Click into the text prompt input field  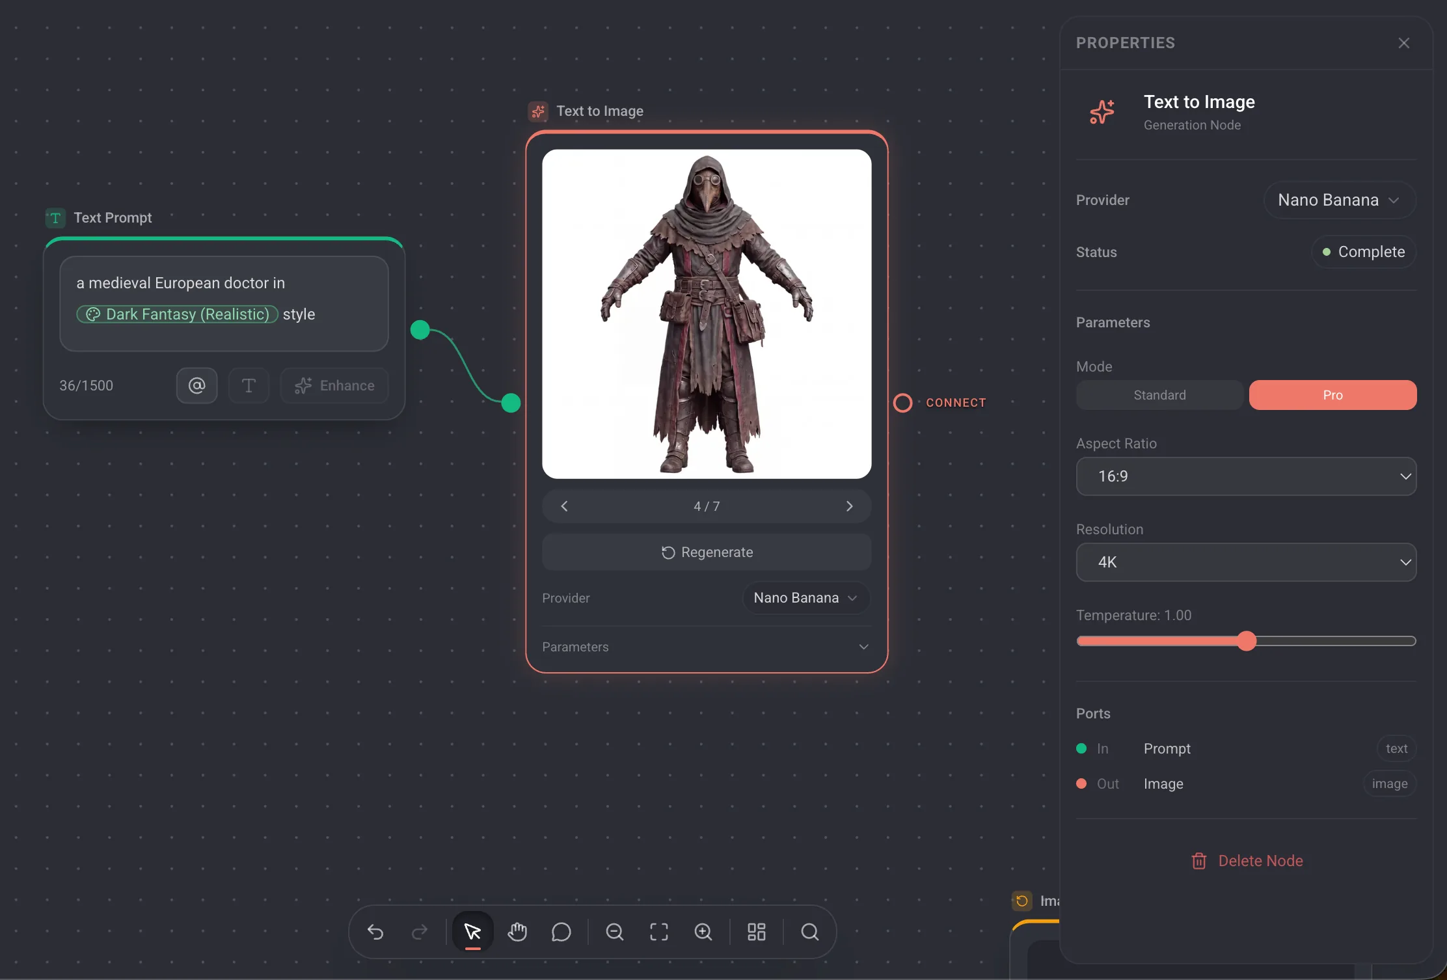[x=224, y=304]
